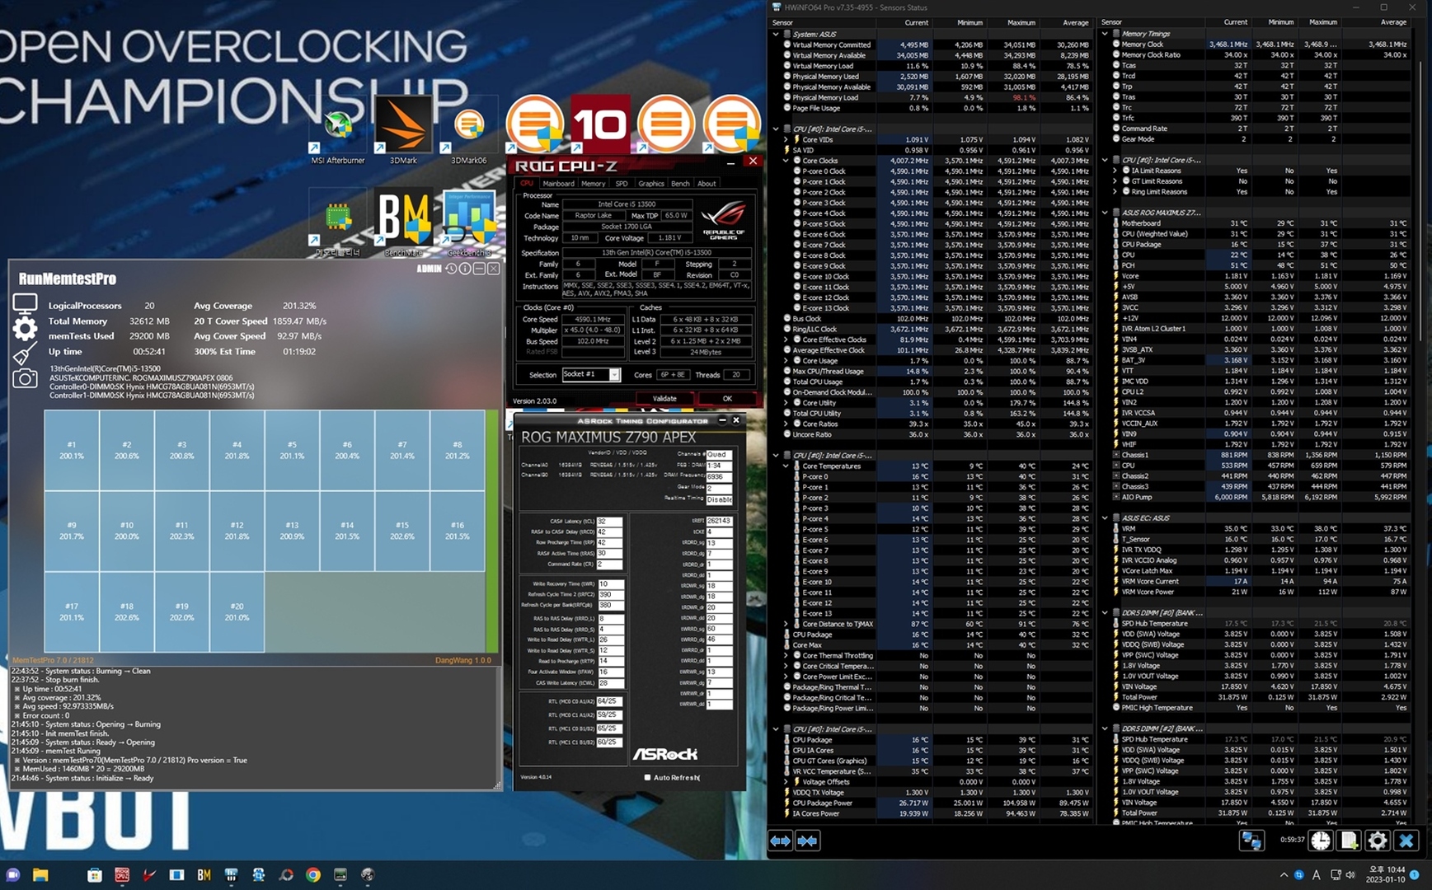Open the About tab in CPU-Z
The height and width of the screenshot is (890, 1432).
tap(707, 184)
